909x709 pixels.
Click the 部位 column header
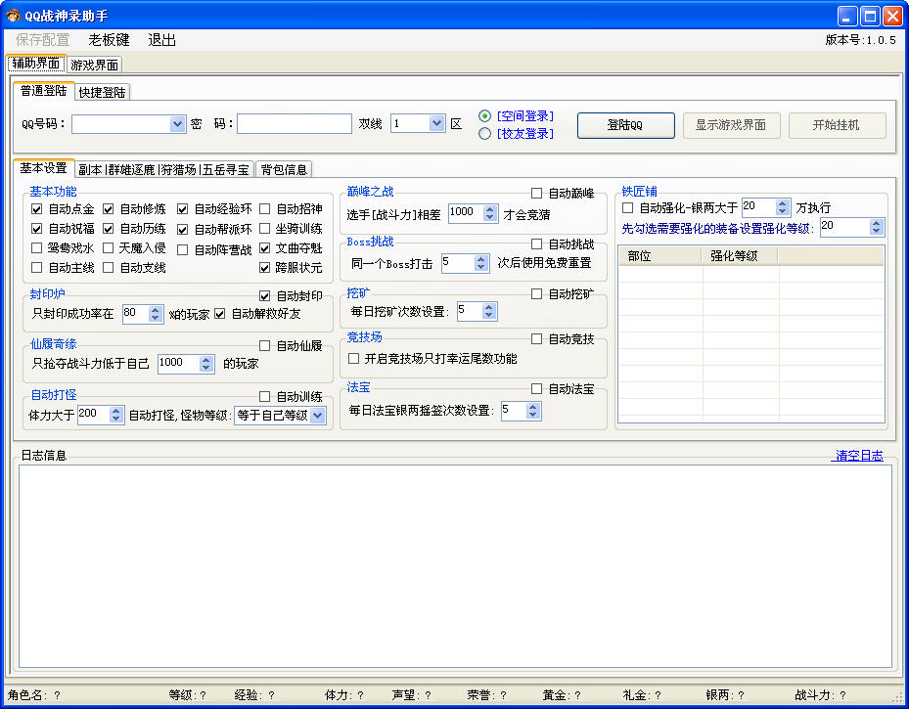(660, 256)
